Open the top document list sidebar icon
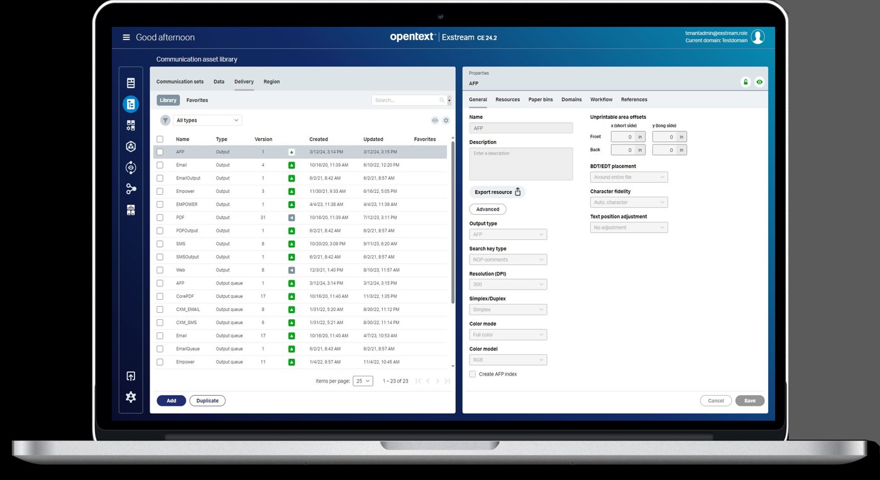This screenshot has width=880, height=480. pos(131,83)
